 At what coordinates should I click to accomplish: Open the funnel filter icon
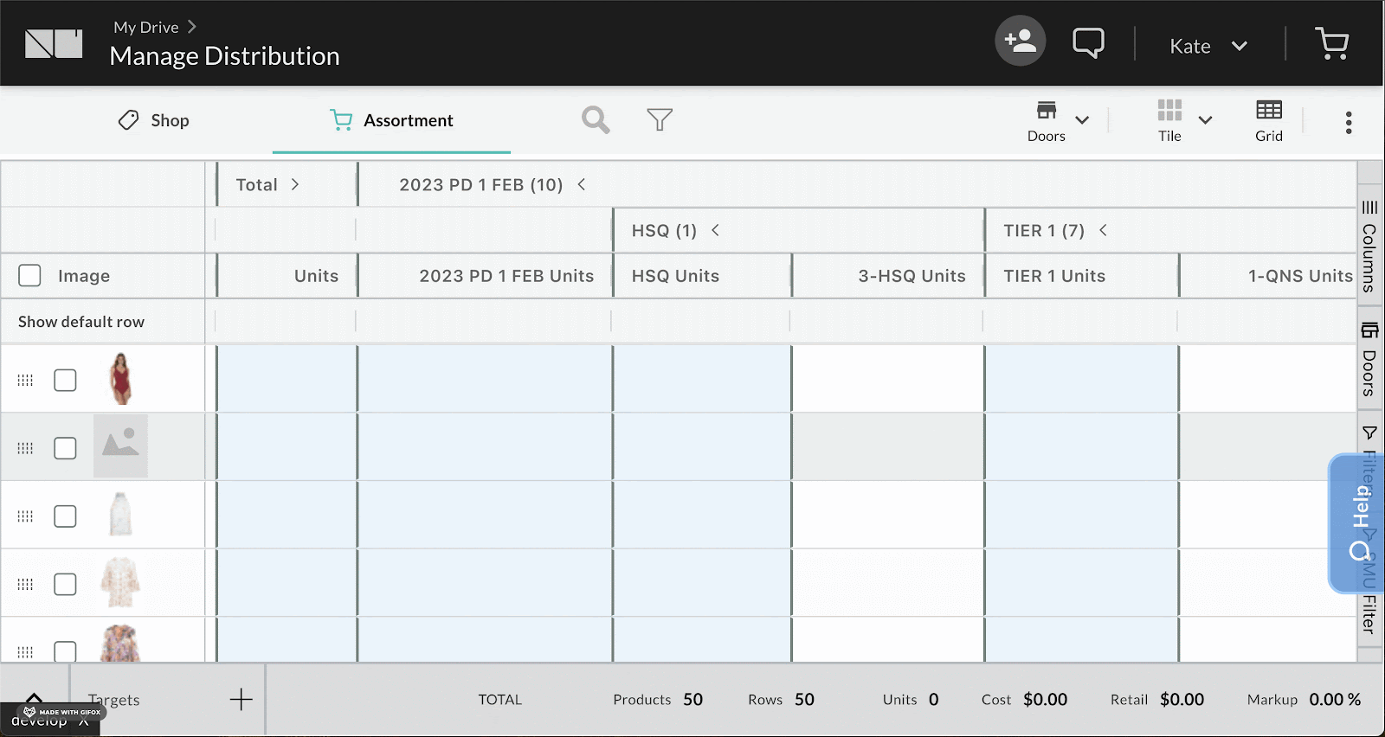click(x=660, y=120)
